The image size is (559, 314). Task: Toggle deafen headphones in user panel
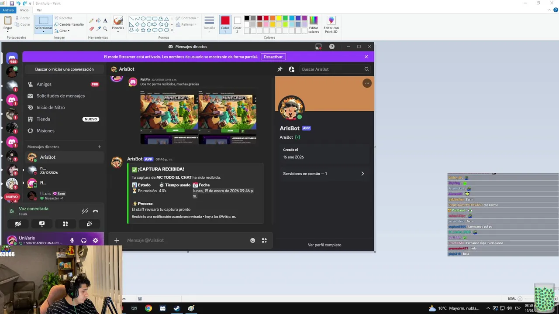tap(84, 240)
